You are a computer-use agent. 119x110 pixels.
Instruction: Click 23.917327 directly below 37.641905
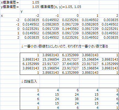[x=69, y=68]
